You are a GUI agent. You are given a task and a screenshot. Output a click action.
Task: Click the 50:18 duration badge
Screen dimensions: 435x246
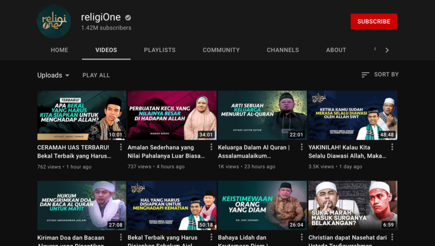[206, 225]
